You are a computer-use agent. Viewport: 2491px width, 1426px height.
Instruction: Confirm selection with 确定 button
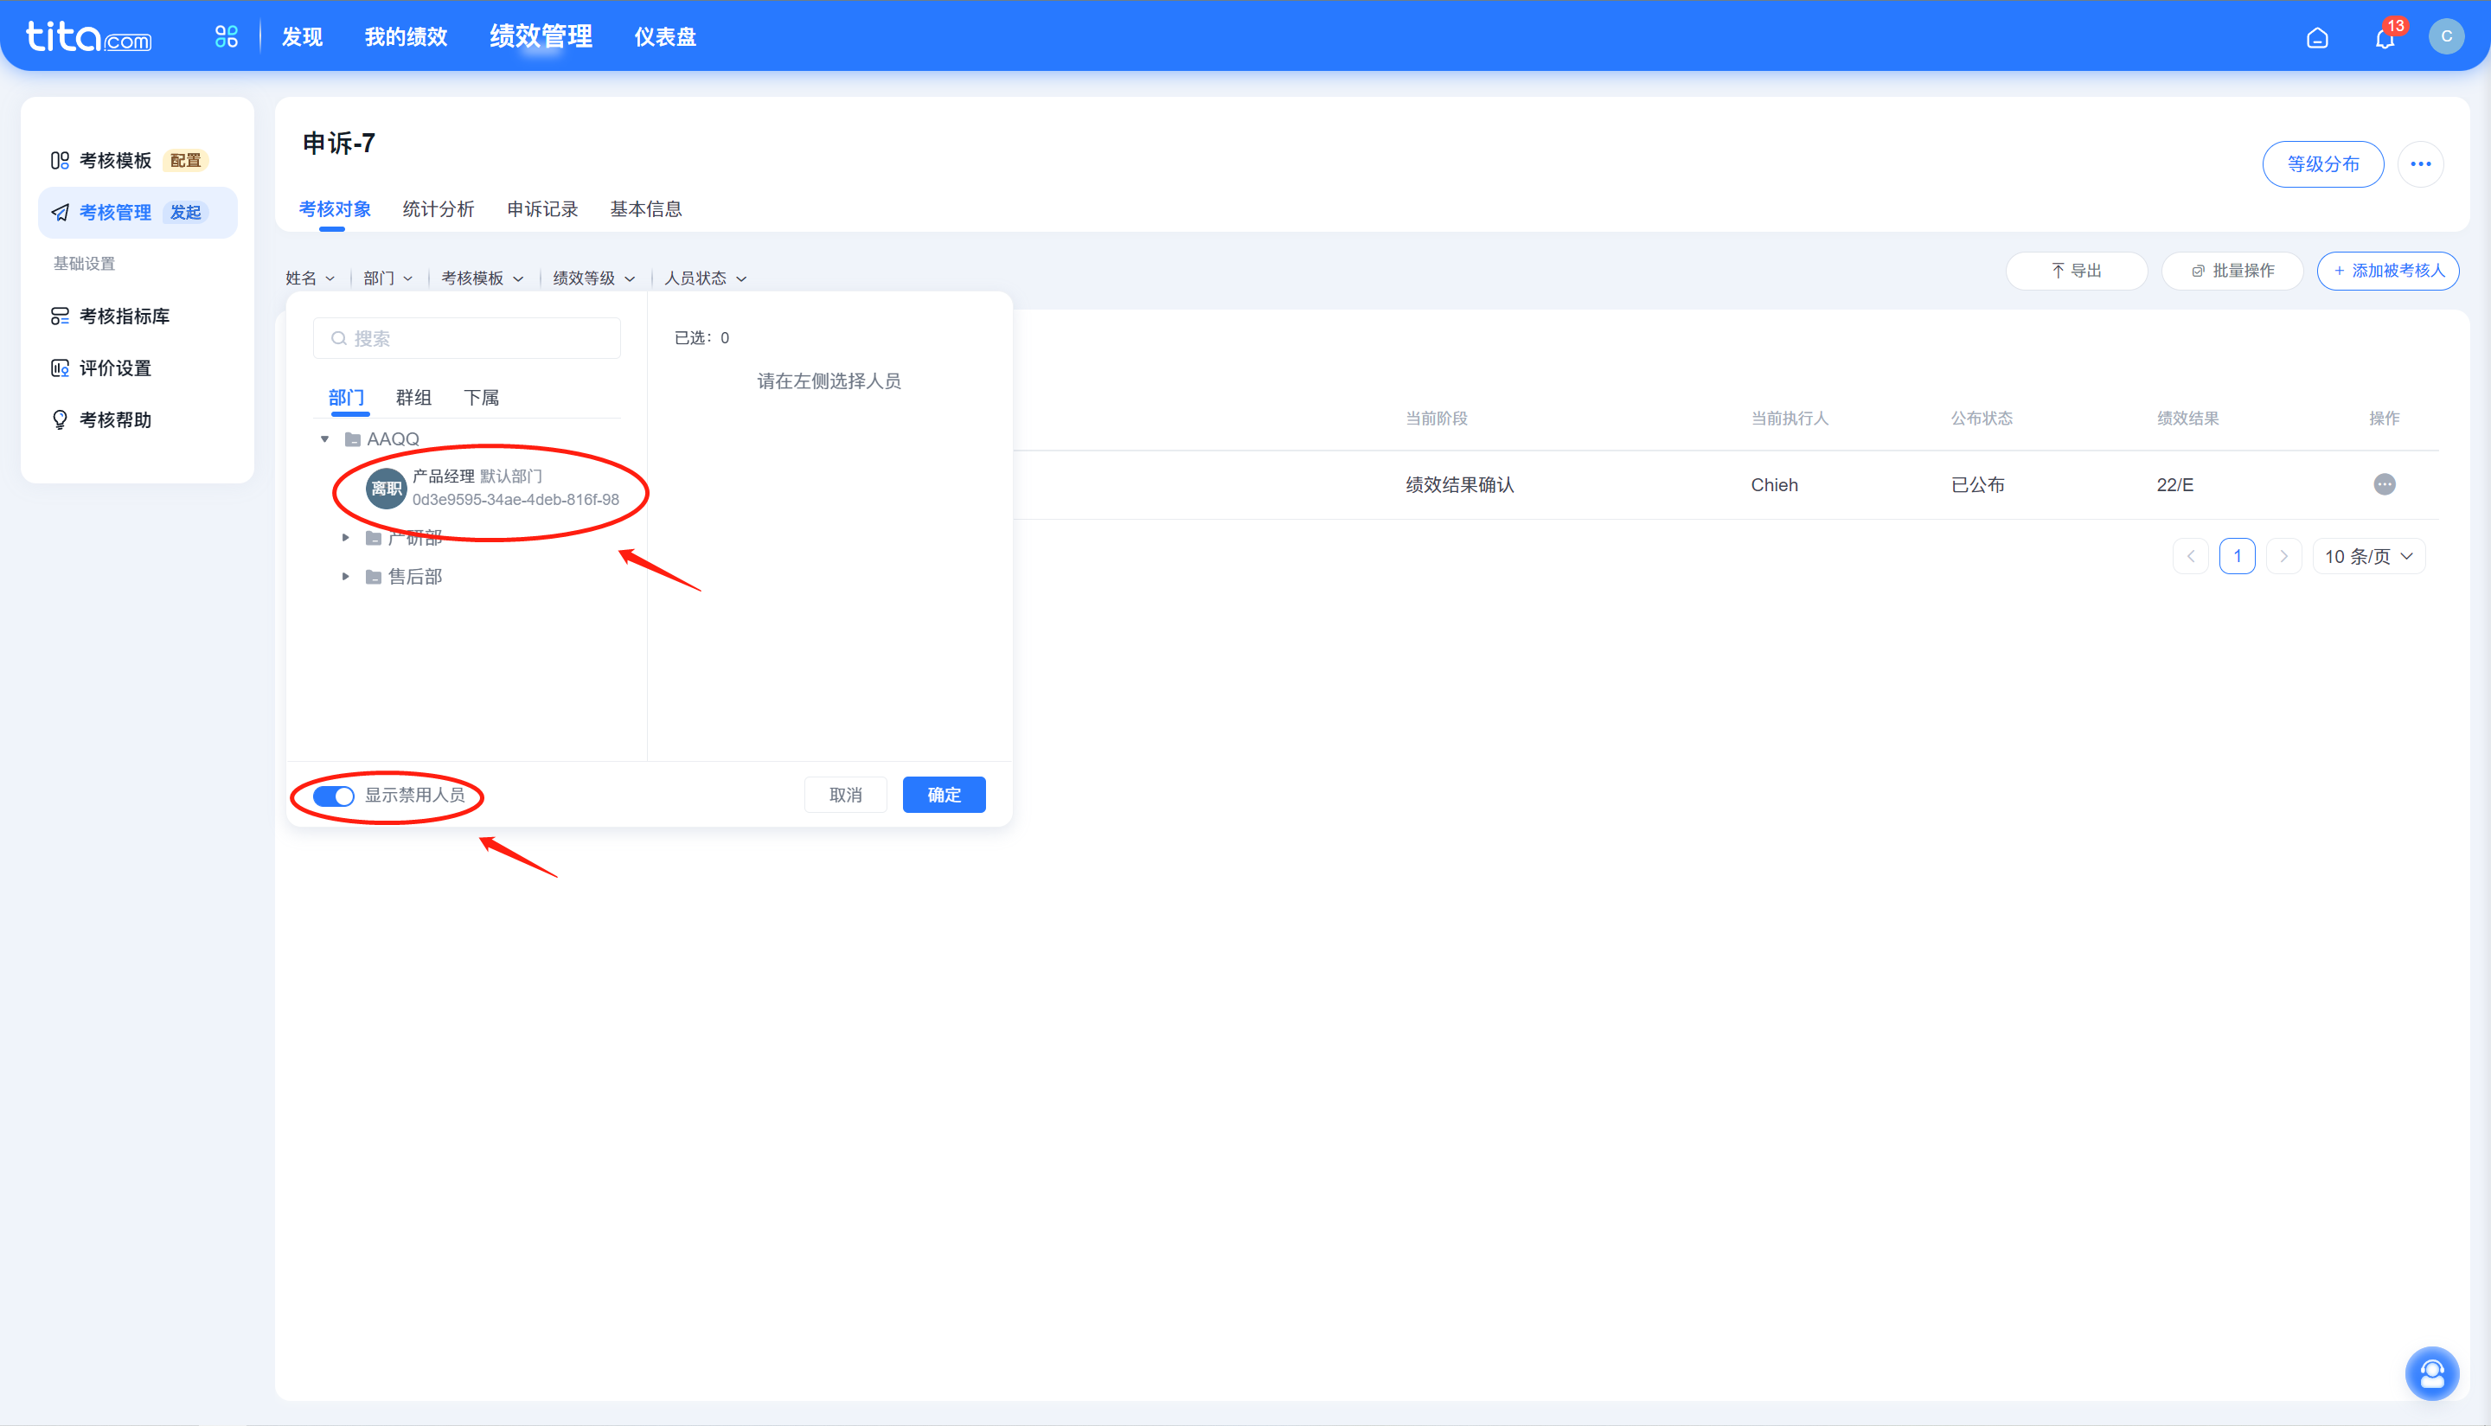point(944,796)
